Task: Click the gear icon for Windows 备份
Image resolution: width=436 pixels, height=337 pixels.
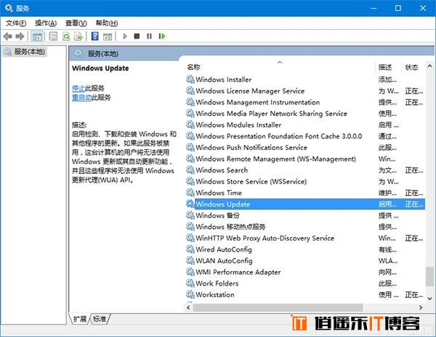Action: coord(190,215)
